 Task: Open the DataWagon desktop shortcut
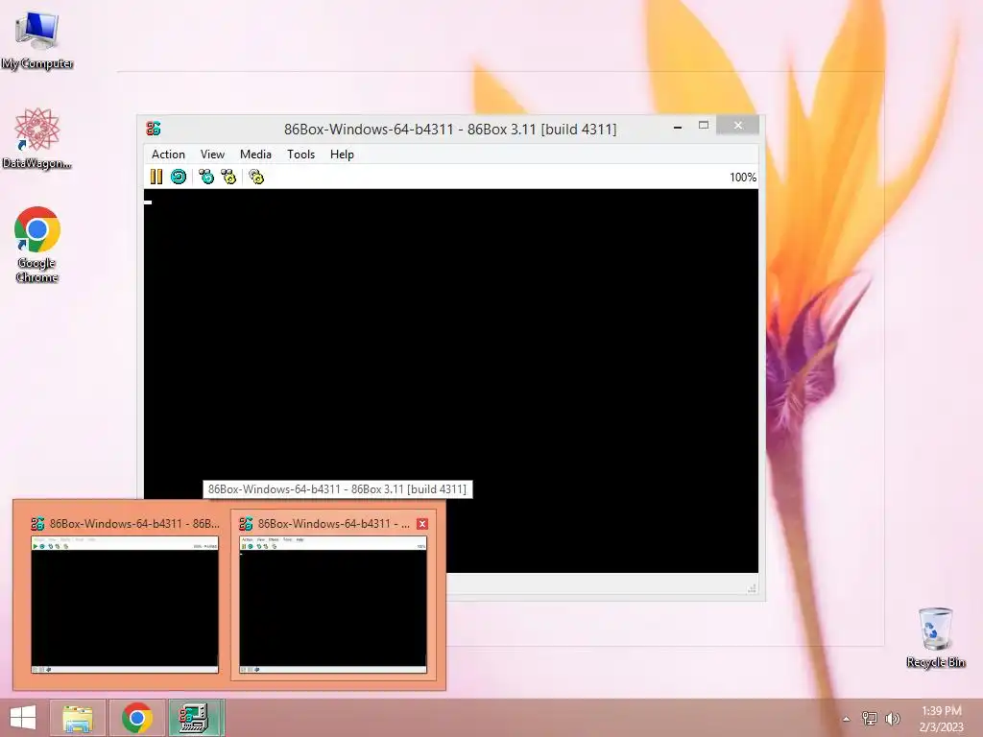[37, 138]
